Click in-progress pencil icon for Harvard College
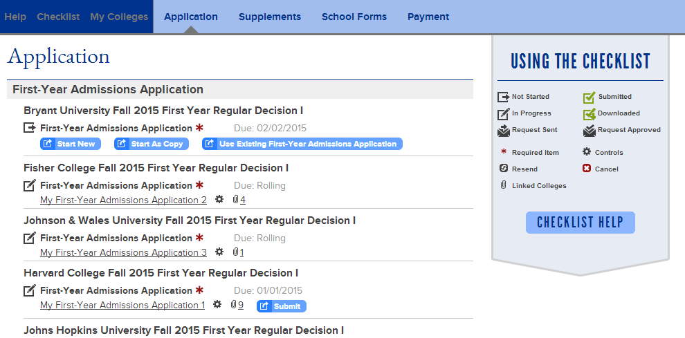Screen dimensions: 685x338 (x=30, y=290)
